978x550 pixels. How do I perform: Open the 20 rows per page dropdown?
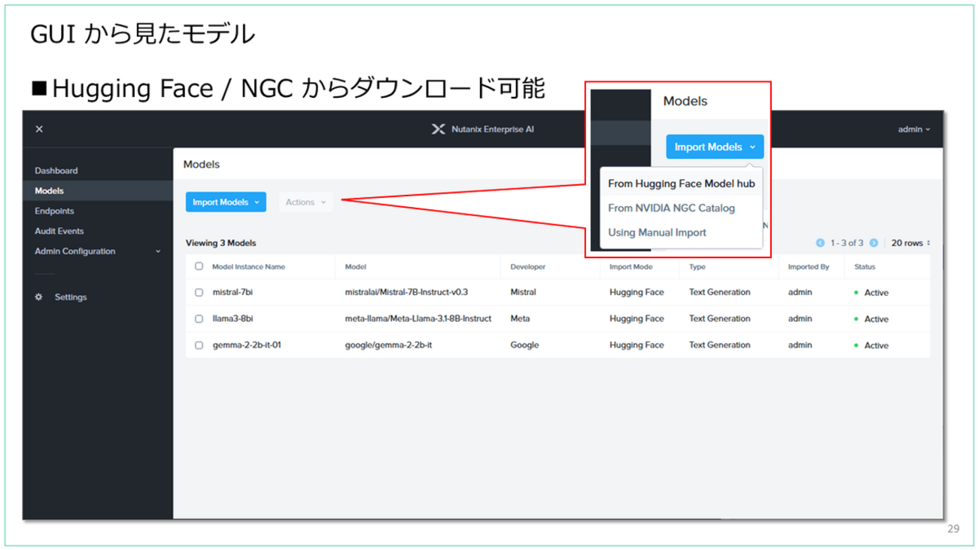tap(911, 243)
